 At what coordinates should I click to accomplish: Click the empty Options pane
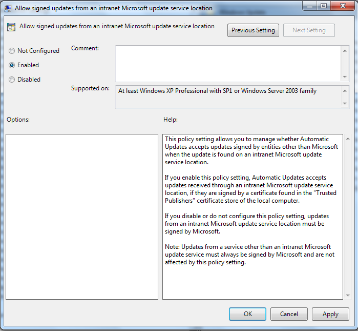pos(82,217)
